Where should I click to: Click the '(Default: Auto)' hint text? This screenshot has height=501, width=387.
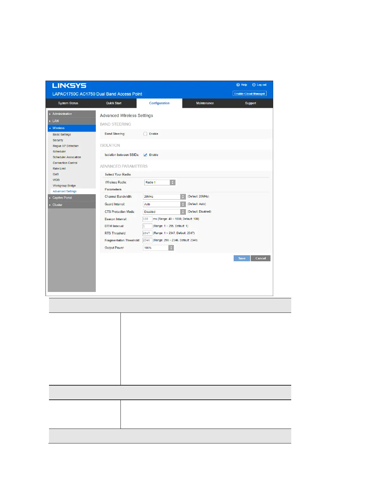point(197,204)
